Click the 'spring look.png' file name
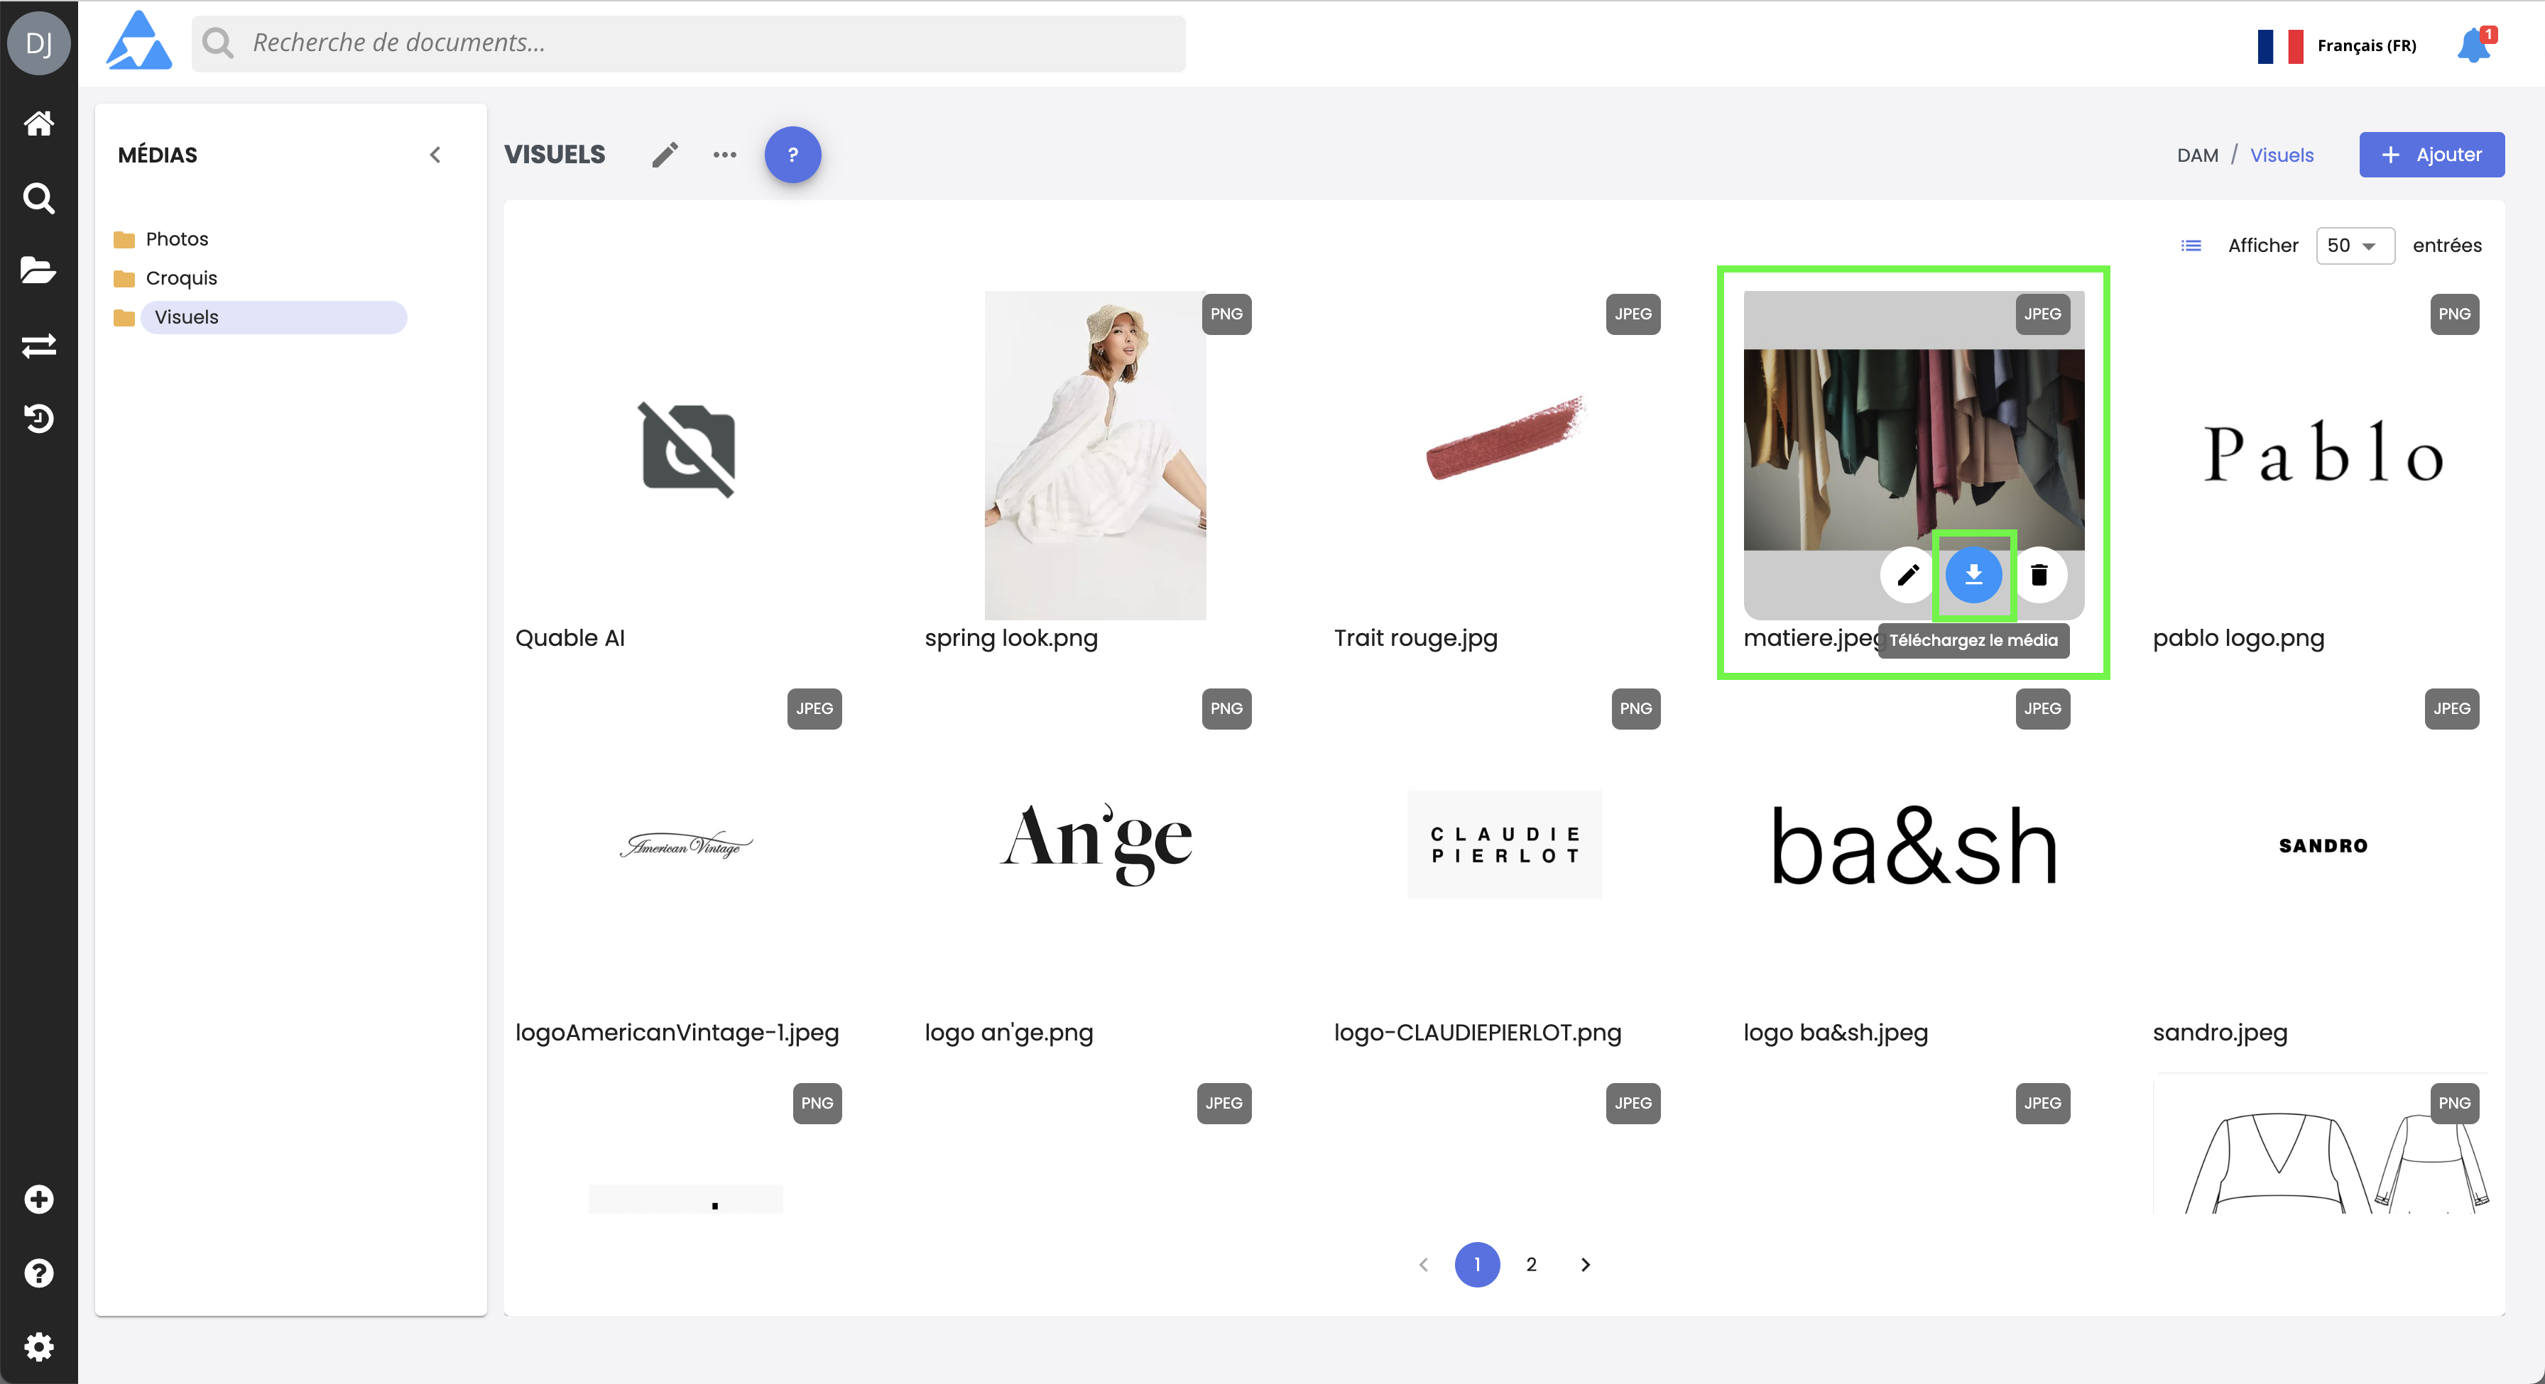The height and width of the screenshot is (1384, 2545). tap(1010, 638)
